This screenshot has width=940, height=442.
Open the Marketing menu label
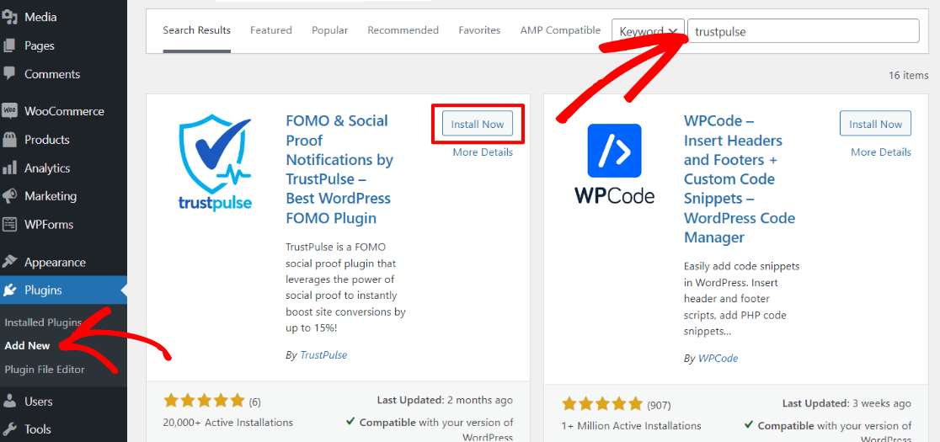pos(51,196)
